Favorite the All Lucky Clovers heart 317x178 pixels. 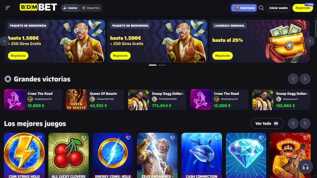point(84,138)
